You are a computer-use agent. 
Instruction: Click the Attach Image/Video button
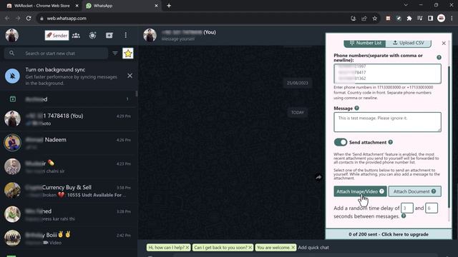(x=360, y=191)
